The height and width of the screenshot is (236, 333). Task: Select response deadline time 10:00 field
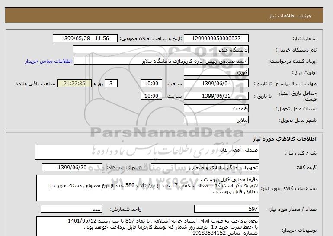pyautogui.click(x=151, y=83)
